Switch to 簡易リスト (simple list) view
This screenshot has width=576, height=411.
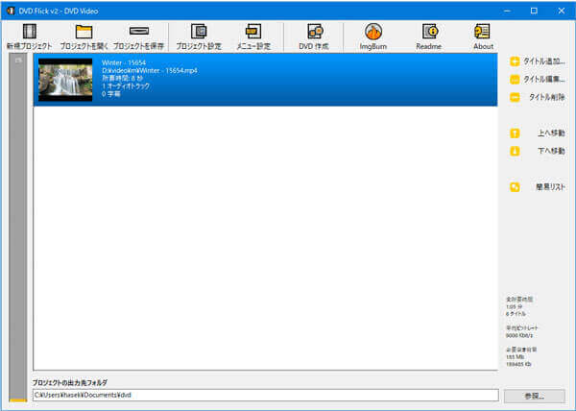[537, 187]
